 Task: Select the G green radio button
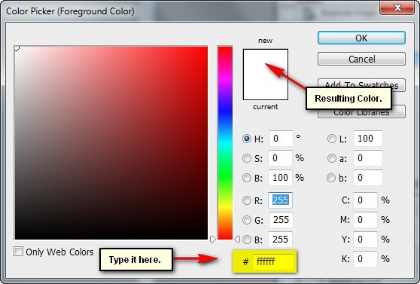[246, 220]
